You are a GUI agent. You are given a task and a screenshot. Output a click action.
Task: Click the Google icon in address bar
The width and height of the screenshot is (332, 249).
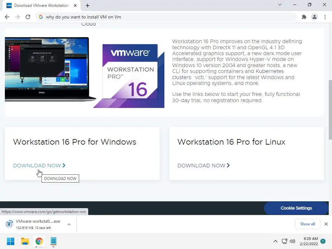[x=41, y=17]
